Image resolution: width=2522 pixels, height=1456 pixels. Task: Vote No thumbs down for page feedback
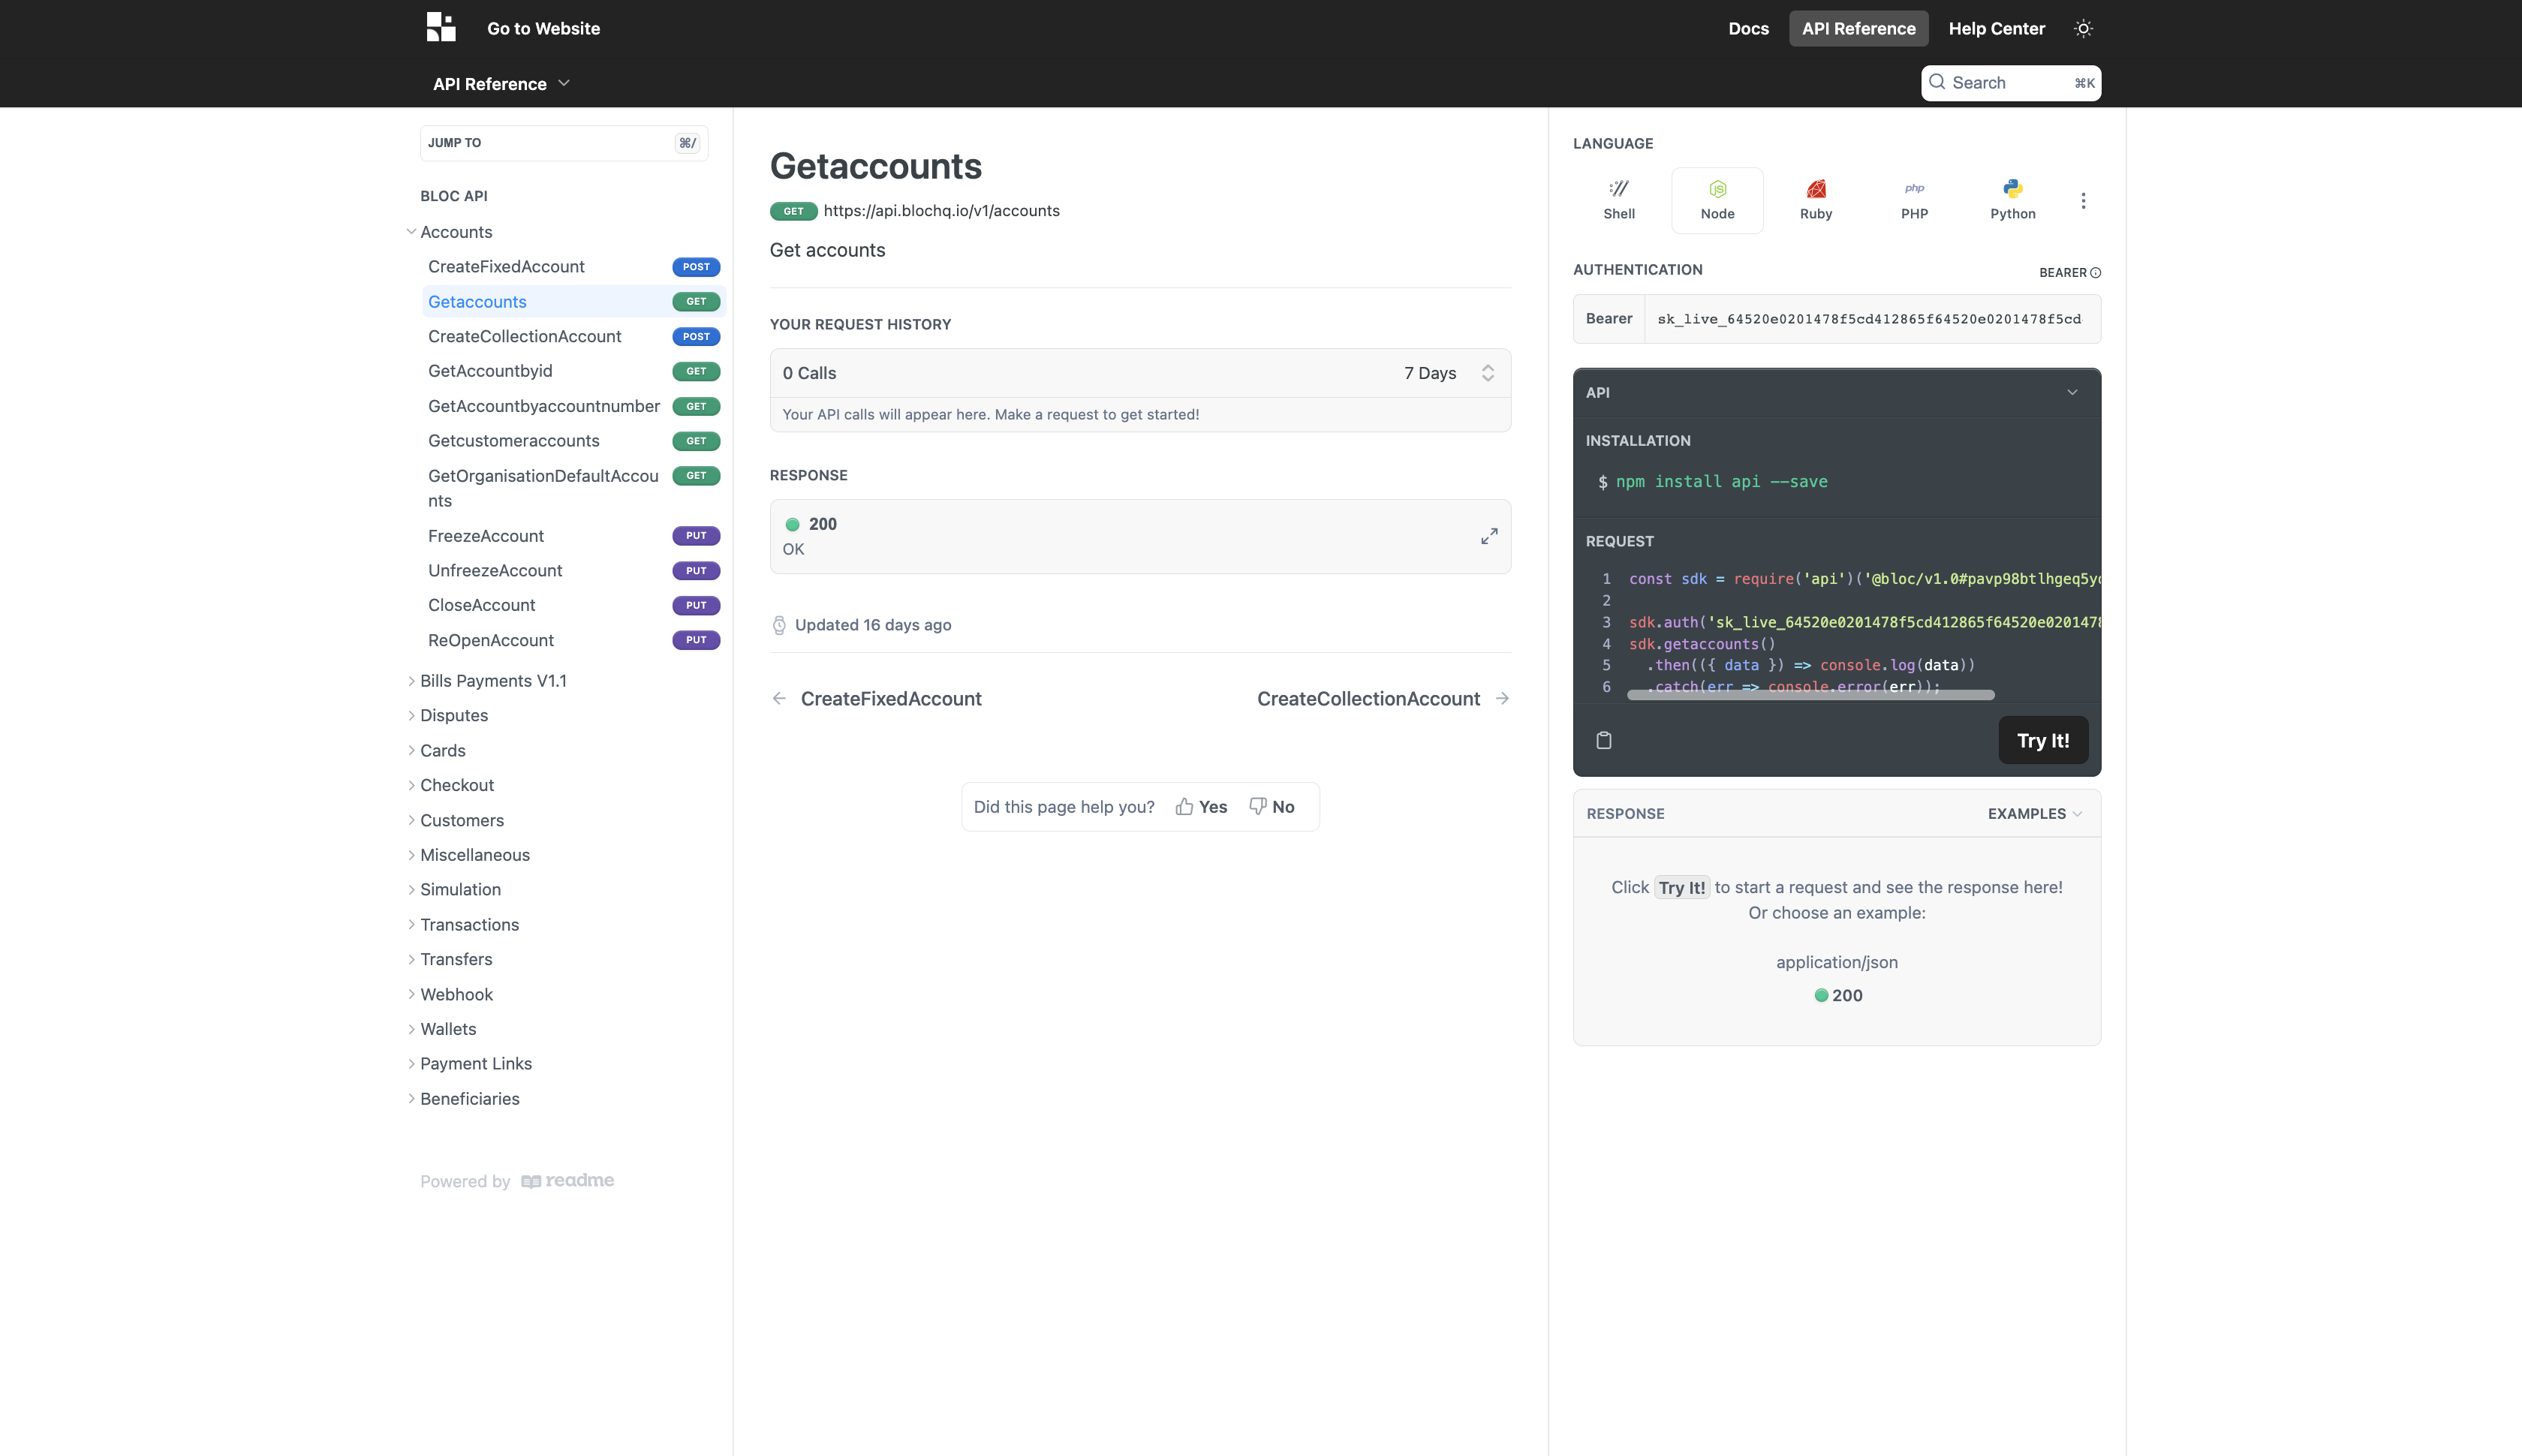coord(1271,806)
